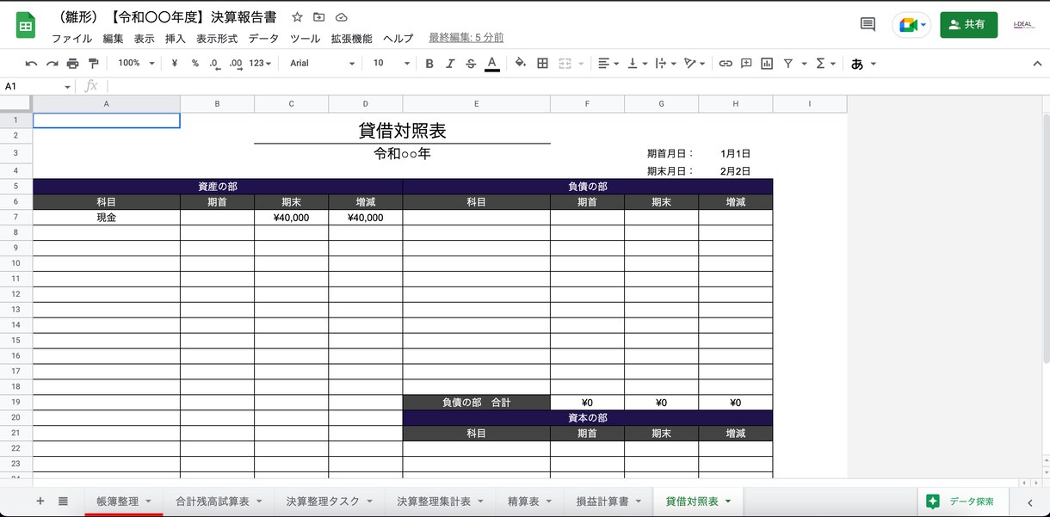Open text wrapping dropdown
1050x517 pixels.
pos(665,64)
